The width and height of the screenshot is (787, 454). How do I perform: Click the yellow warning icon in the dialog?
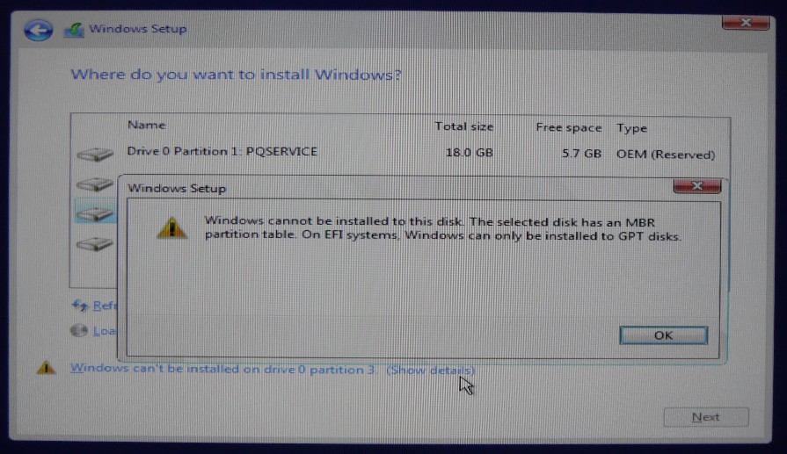tap(171, 228)
